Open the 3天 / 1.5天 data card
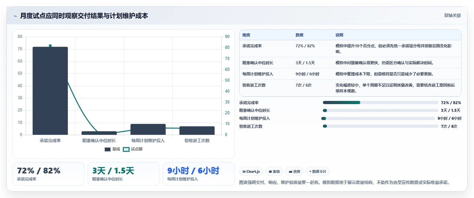This screenshot has width=474, height=198. (124, 174)
